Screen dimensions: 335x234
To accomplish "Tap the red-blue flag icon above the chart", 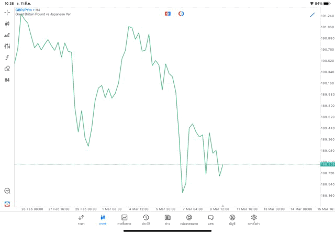I will tap(167, 14).
